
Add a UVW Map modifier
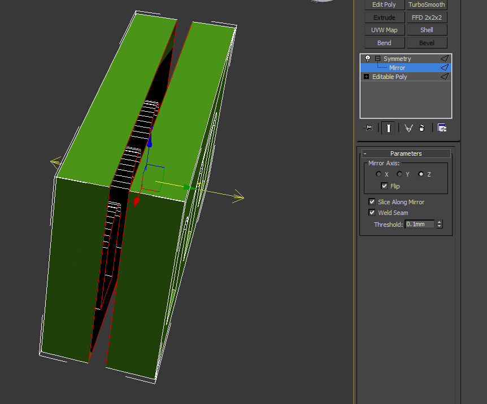tap(384, 30)
